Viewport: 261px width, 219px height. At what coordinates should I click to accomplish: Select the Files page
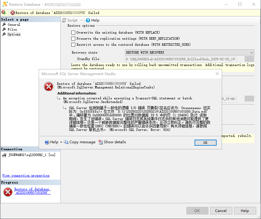(x=12, y=29)
